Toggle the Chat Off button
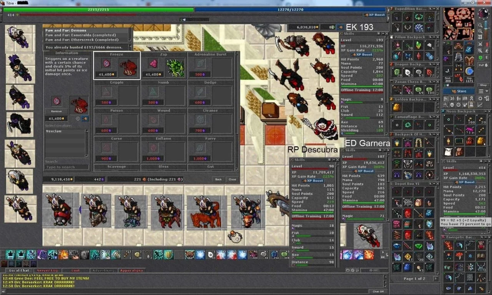This screenshot has width=492, height=295. (378, 291)
